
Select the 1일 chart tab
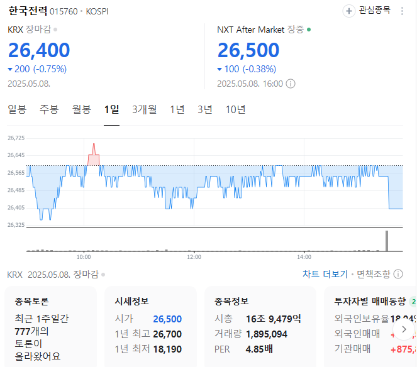tap(112, 109)
